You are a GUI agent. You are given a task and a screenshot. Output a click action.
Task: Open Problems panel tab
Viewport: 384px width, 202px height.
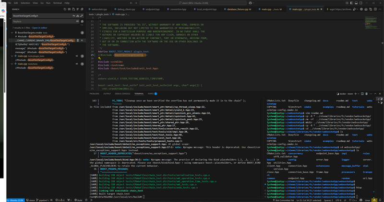(x=94, y=93)
